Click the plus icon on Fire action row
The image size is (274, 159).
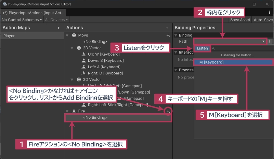(x=168, y=111)
